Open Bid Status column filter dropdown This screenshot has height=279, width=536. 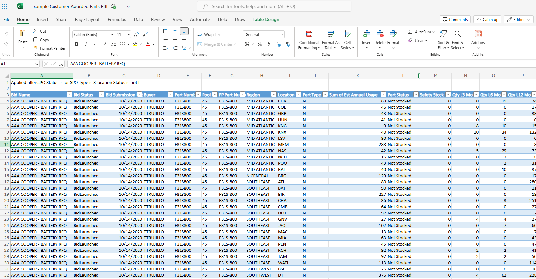coord(101,94)
